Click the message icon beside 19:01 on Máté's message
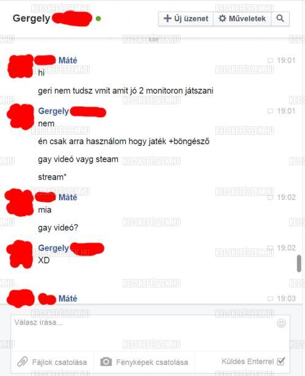305x376 pixels. [x=270, y=60]
